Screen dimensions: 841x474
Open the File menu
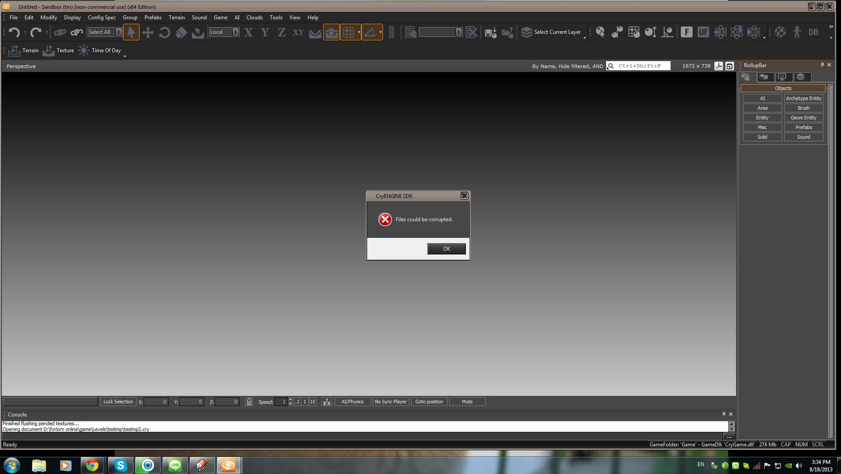click(14, 18)
